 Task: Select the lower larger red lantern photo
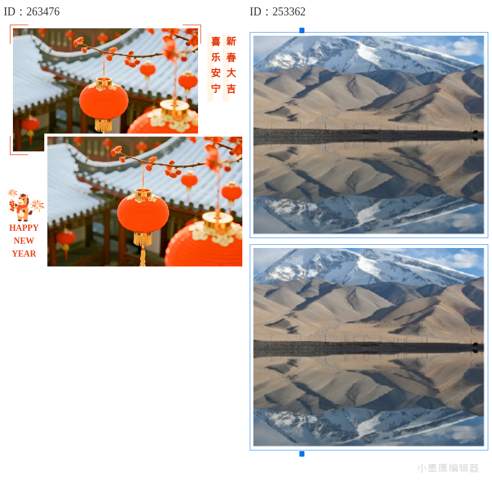click(145, 202)
